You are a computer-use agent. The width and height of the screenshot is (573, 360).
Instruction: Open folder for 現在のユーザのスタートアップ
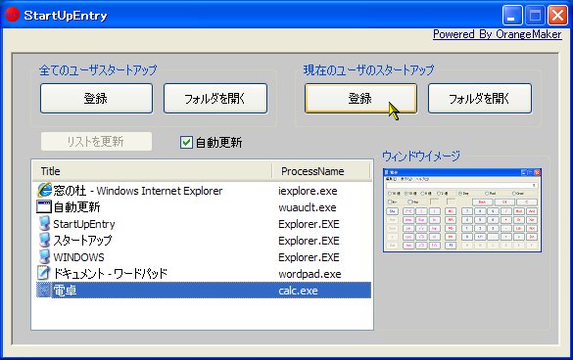pos(480,98)
